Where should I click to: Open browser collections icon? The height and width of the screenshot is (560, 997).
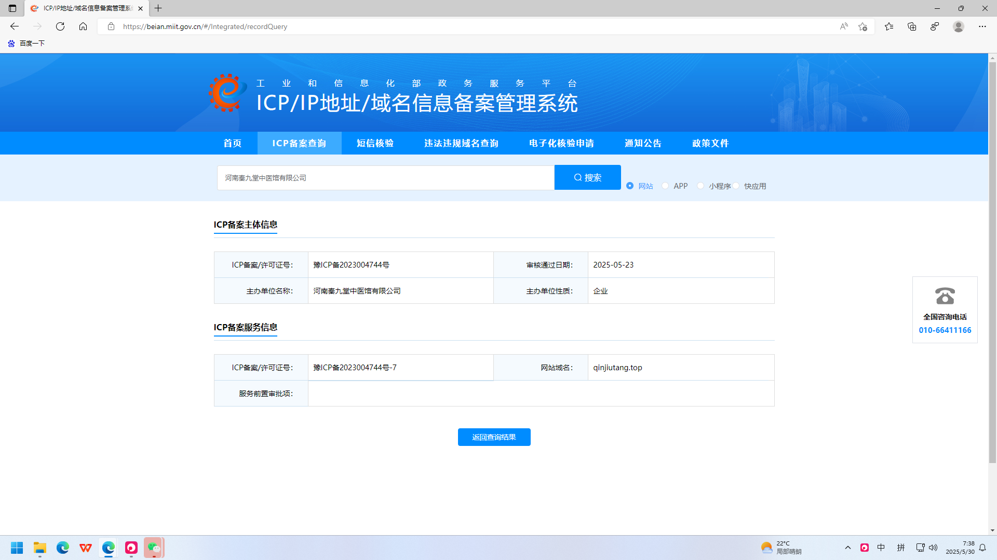pos(912,26)
